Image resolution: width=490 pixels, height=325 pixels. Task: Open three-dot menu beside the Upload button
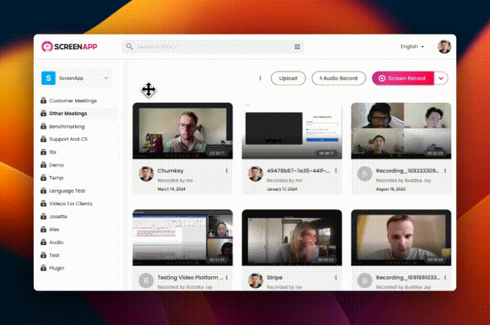(x=260, y=79)
